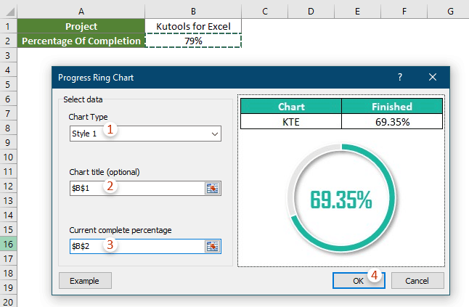469x307 pixels.
Task: Select column G header
Action: (x=450, y=11)
